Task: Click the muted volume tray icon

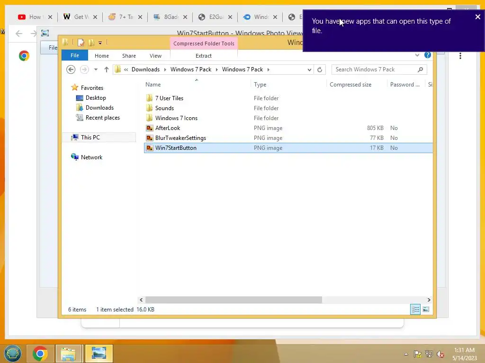Action: click(440, 354)
